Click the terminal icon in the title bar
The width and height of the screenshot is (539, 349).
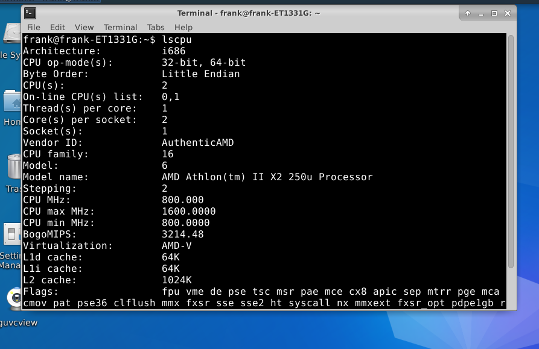[x=30, y=13]
